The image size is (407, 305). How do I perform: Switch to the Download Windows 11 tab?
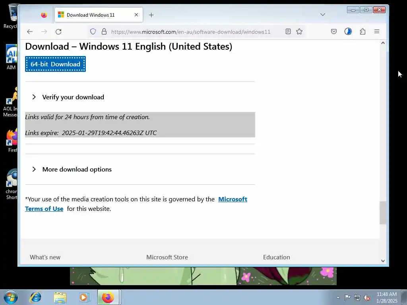tap(99, 15)
